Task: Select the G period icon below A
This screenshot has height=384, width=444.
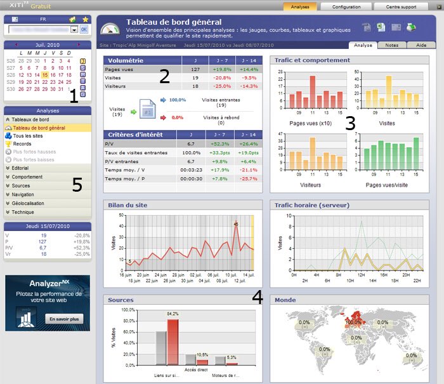Action: pyautogui.click(x=82, y=95)
